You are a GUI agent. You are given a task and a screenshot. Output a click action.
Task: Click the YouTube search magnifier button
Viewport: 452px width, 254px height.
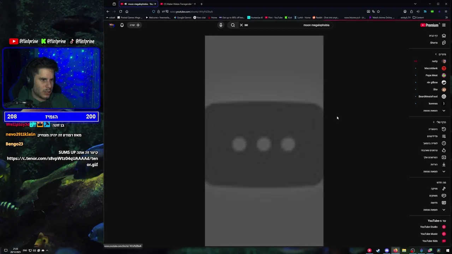233,25
